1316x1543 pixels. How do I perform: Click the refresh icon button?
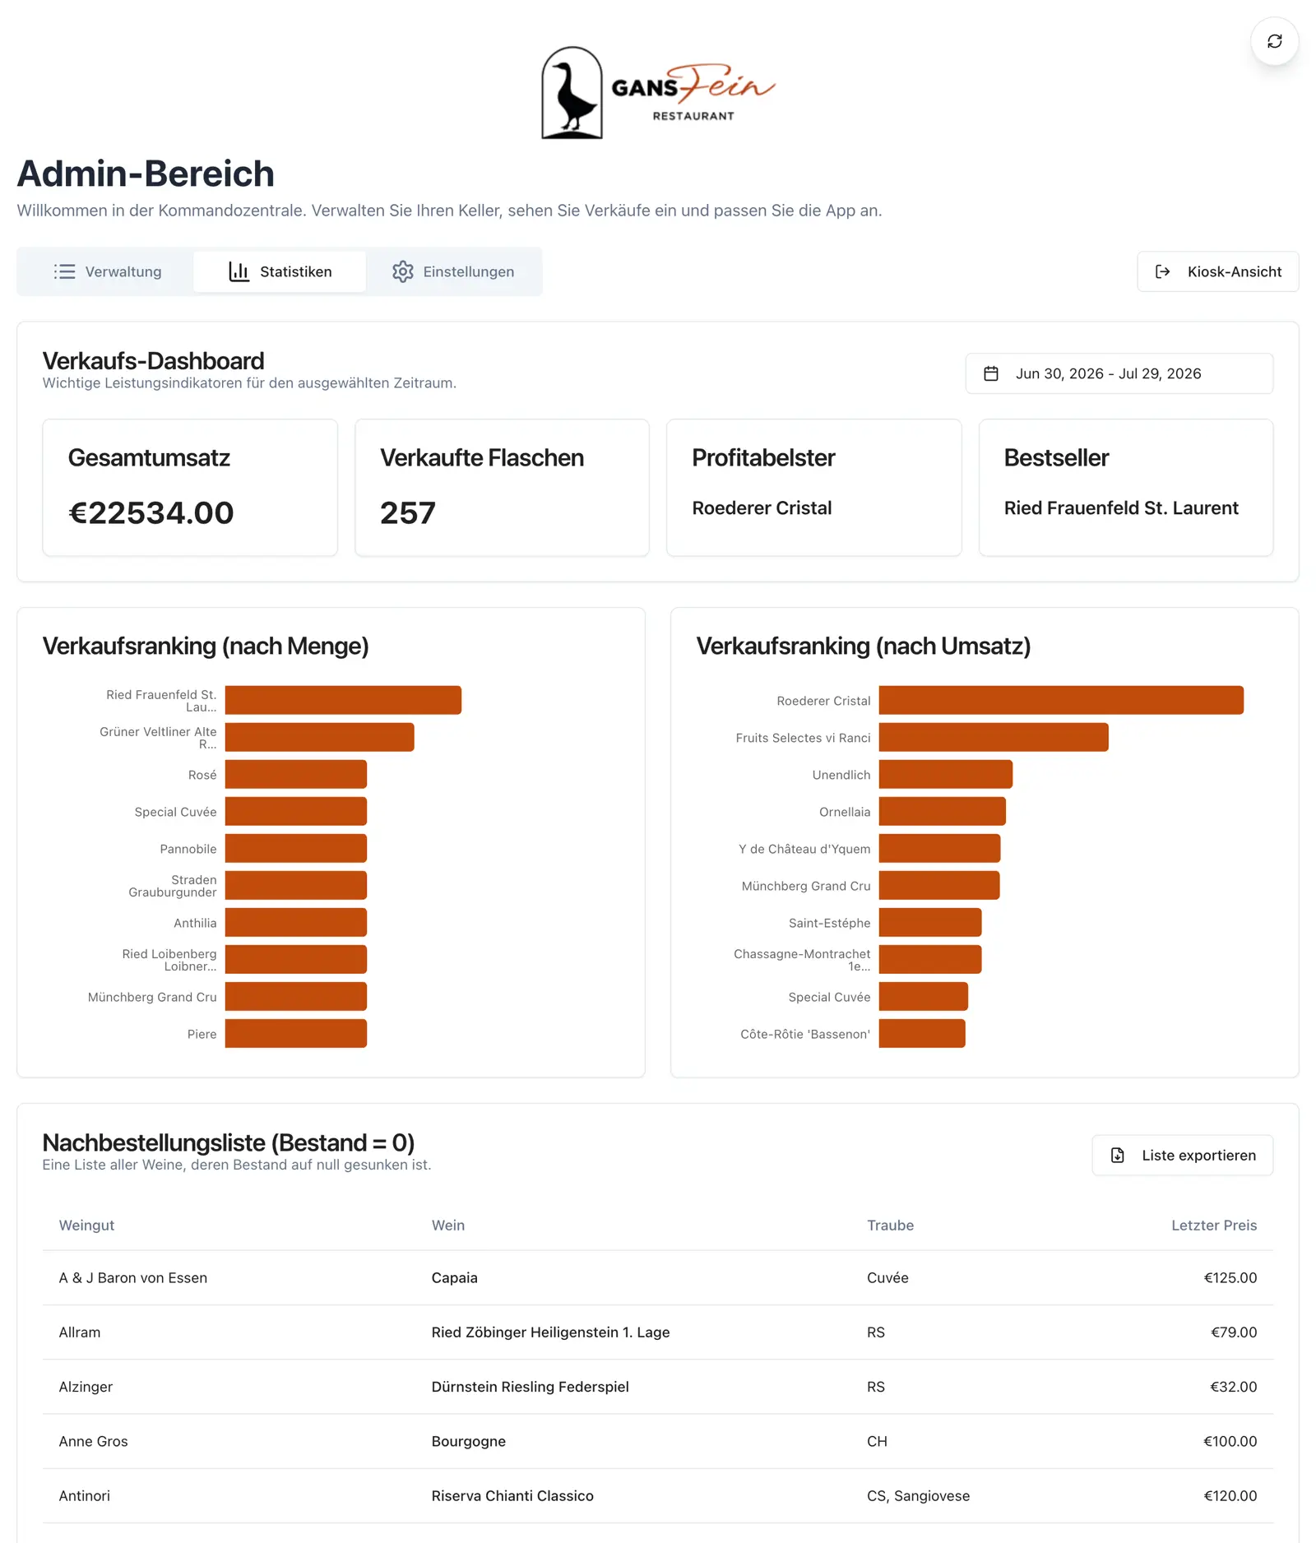1274,41
